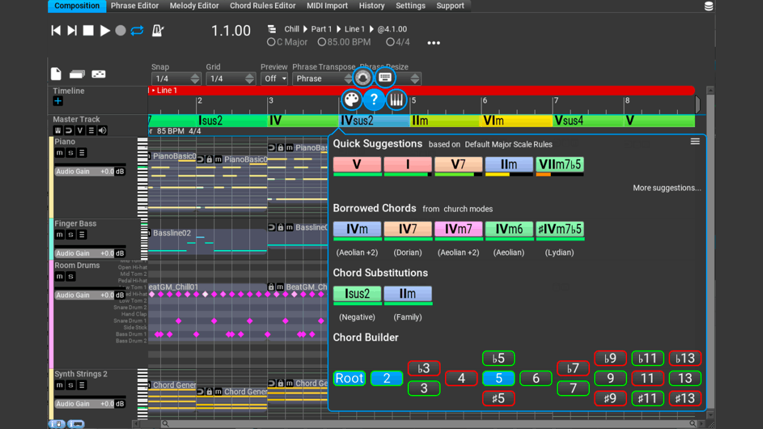This screenshot has height=429, width=763.
Task: Click composition structure icon before Chill
Action: click(272, 29)
